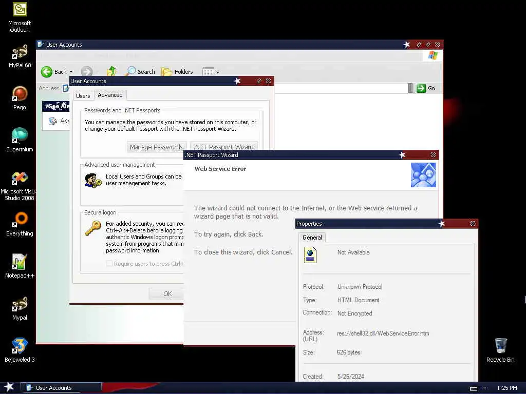
Task: Click star icon in explorer window titlebar
Action: point(407,45)
